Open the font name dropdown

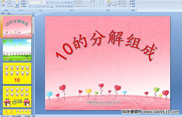click(x=40, y=2)
